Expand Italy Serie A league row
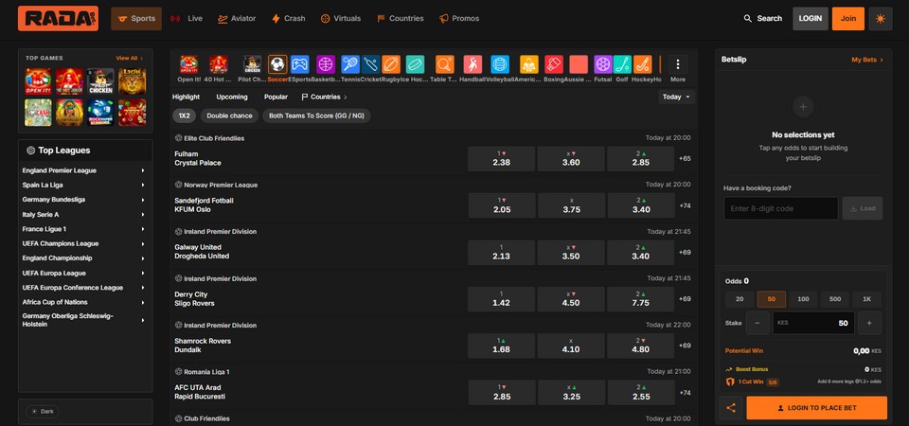This screenshot has width=909, height=426. coord(84,215)
